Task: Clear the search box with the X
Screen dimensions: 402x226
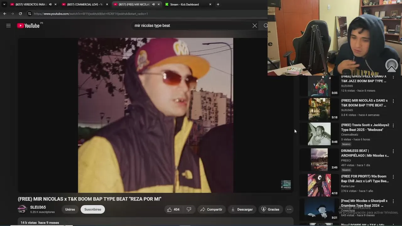Action: tap(255, 26)
